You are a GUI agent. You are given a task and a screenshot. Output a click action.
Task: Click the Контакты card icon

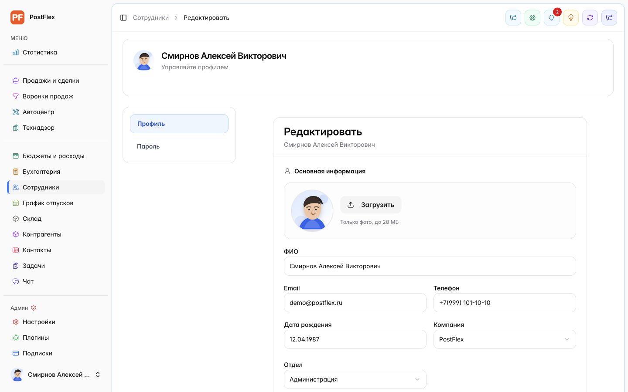pyautogui.click(x=16, y=250)
